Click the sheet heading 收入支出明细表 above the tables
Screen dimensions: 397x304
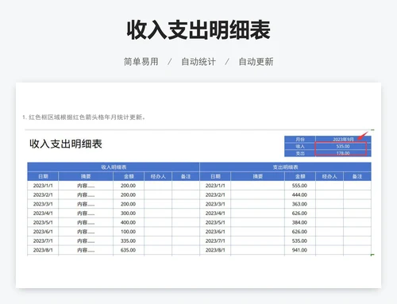pyautogui.click(x=66, y=144)
